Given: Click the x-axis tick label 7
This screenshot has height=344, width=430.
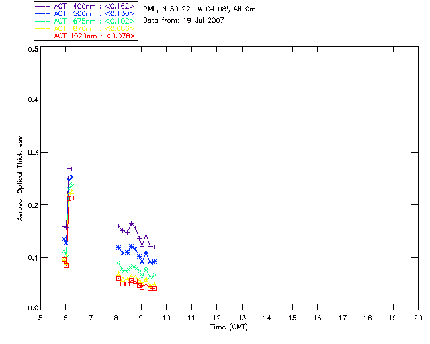Looking at the screenshot, I should [91, 318].
